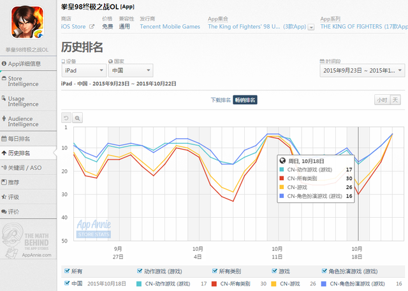The image size is (408, 291).
Task: Open the 推荐 sidebar item
Action: click(x=28, y=182)
